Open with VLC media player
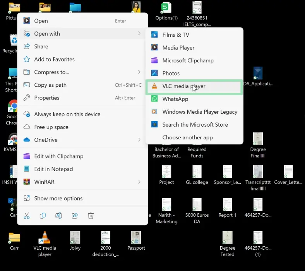The width and height of the screenshot is (305, 271). click(x=194, y=86)
